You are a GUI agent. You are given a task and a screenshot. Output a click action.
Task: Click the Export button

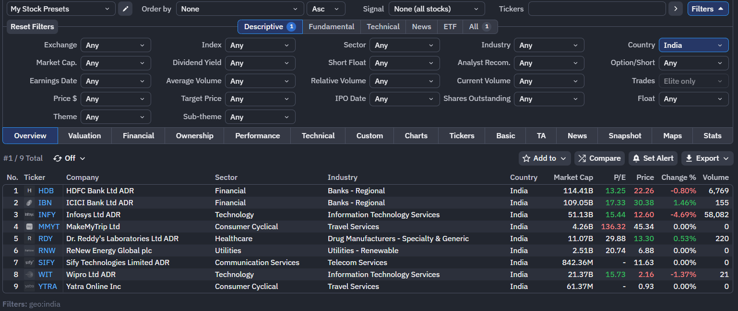pyautogui.click(x=707, y=158)
